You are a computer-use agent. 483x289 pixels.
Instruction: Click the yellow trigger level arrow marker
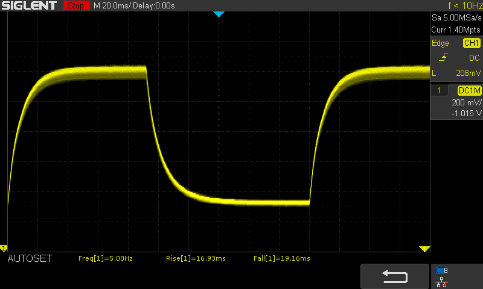[x=424, y=249]
